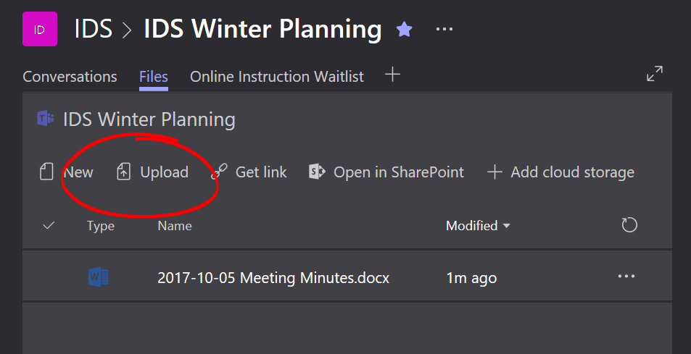
Task: Add a new tab with plus icon
Action: (x=393, y=75)
